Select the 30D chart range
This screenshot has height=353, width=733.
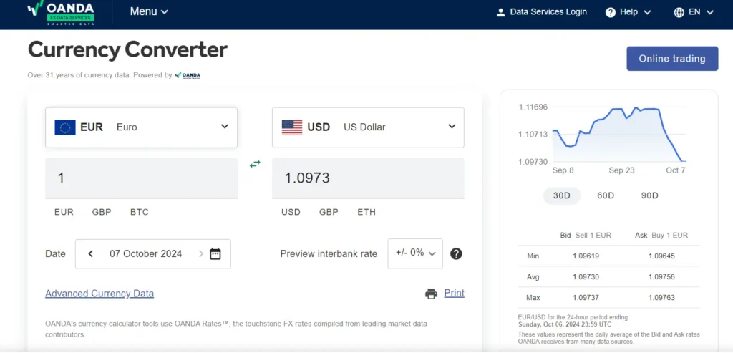click(561, 196)
